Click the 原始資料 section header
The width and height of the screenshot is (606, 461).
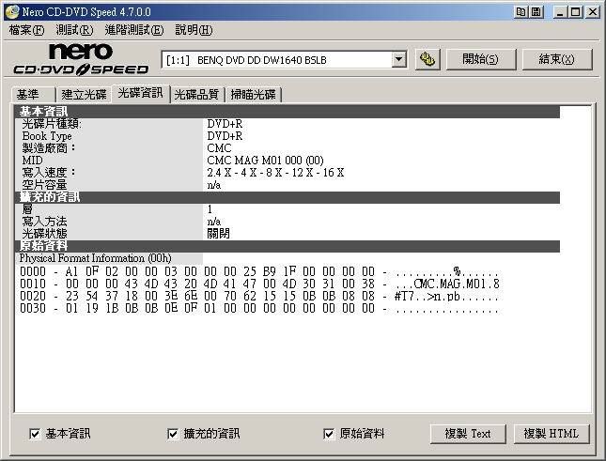coord(287,246)
